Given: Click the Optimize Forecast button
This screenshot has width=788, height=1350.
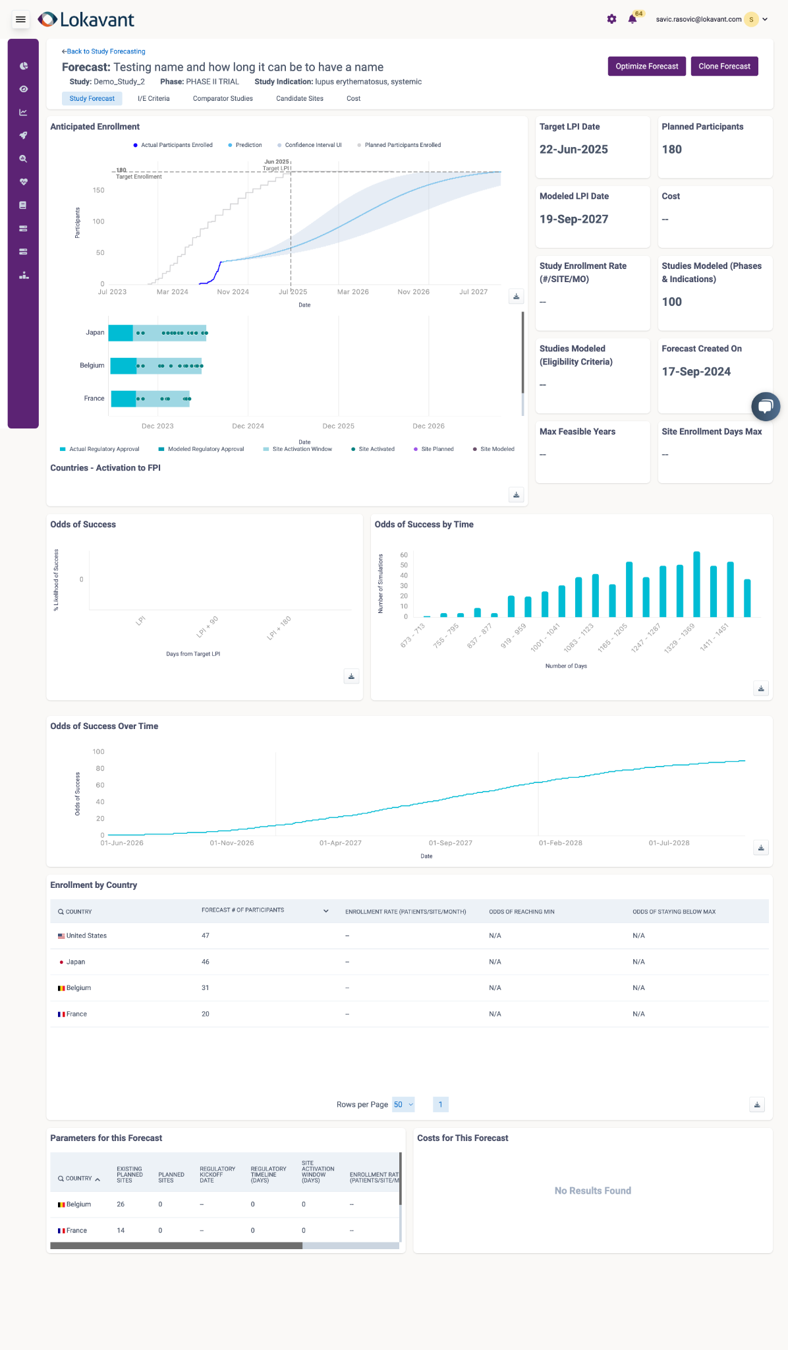Looking at the screenshot, I should pos(647,66).
